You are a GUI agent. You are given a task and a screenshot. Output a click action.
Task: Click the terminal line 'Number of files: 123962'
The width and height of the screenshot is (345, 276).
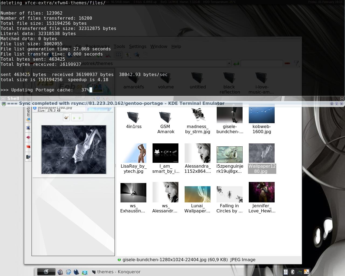tap(32, 13)
